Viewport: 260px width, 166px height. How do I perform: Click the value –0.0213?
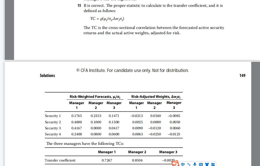coord(136,116)
